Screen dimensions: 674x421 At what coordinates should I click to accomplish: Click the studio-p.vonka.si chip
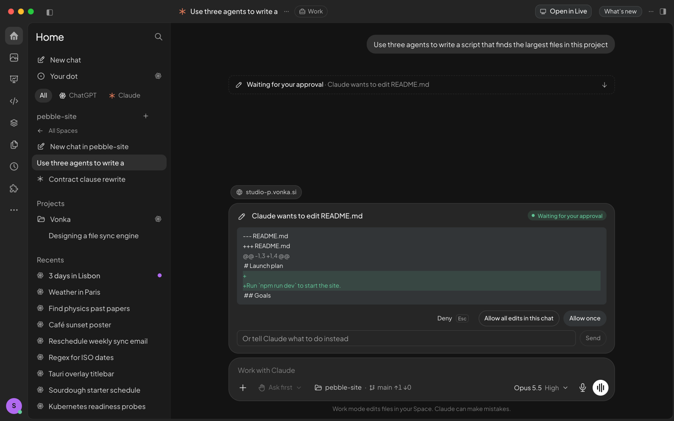tap(266, 192)
